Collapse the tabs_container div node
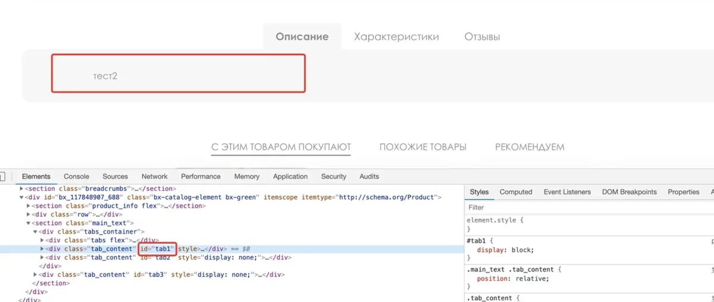 coord(35,232)
